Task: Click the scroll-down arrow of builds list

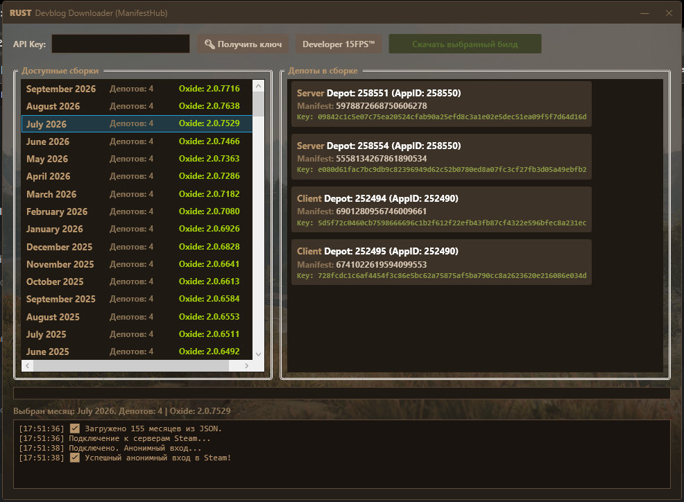Action: (258, 354)
